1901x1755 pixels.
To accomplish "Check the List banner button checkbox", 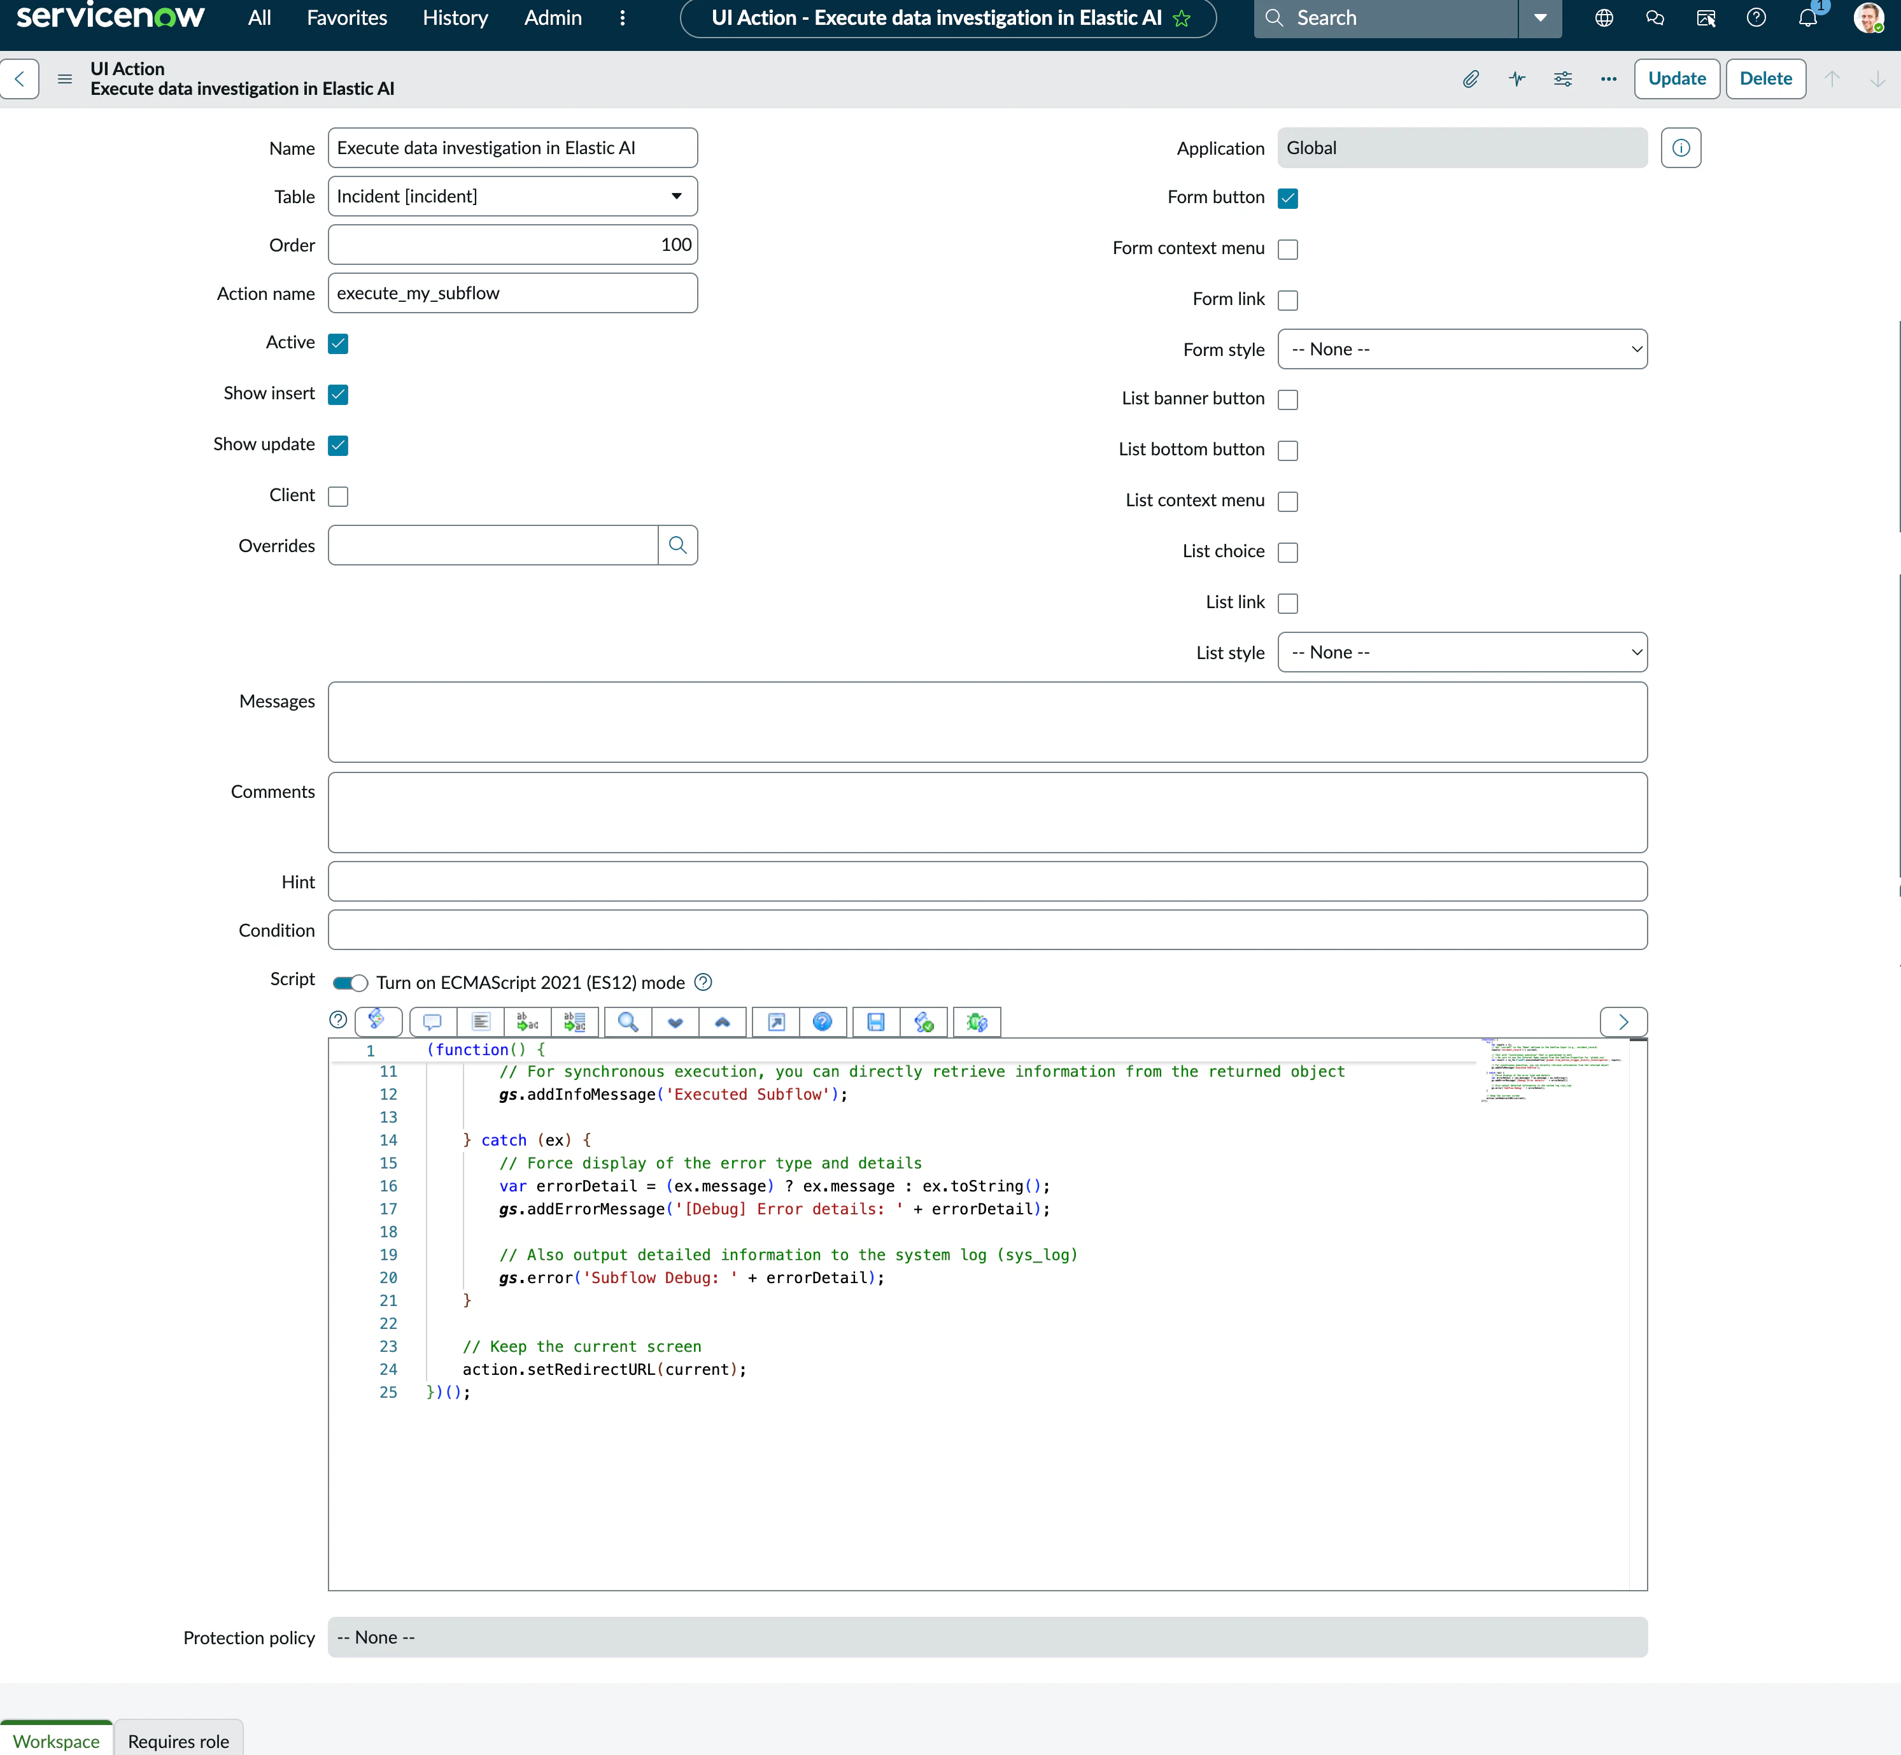I will 1287,399.
